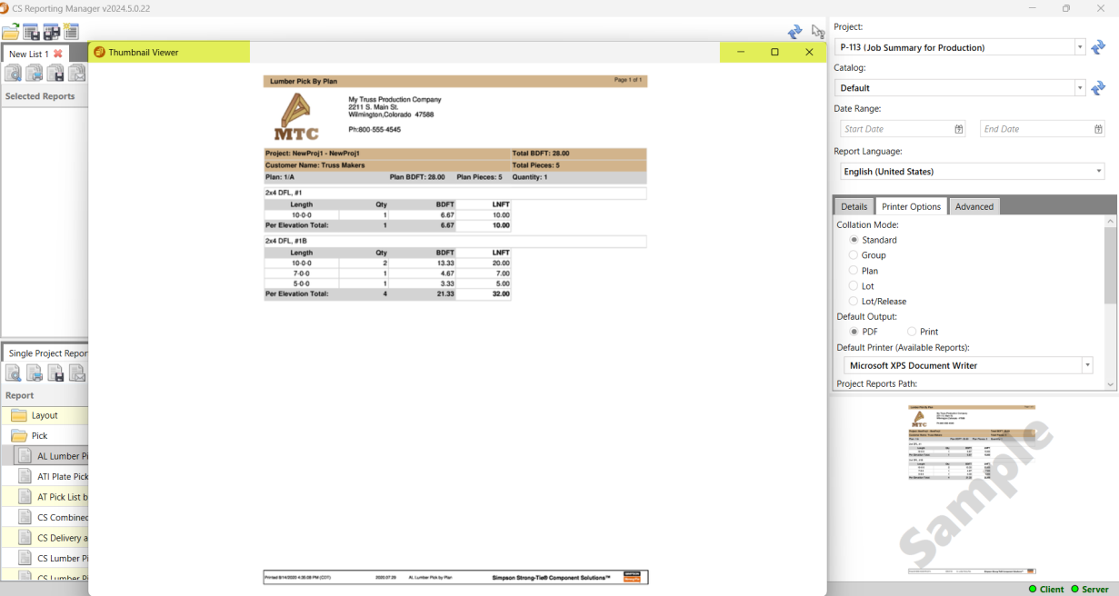Click the scroll down arrow in Printer Options panel
The image size is (1119, 596).
[x=1110, y=385]
